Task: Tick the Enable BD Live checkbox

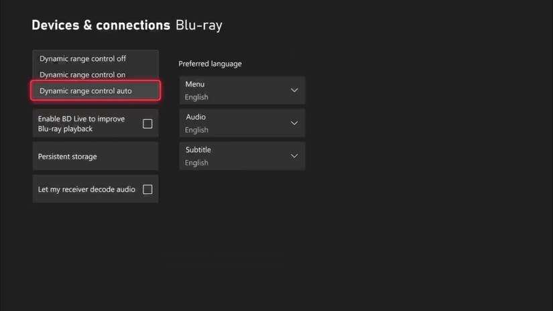Action: (x=147, y=124)
